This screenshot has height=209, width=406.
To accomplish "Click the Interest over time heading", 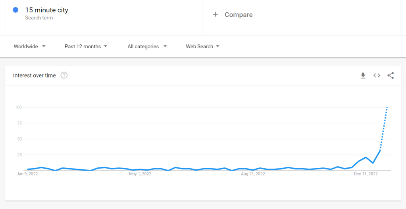I will pos(35,76).
